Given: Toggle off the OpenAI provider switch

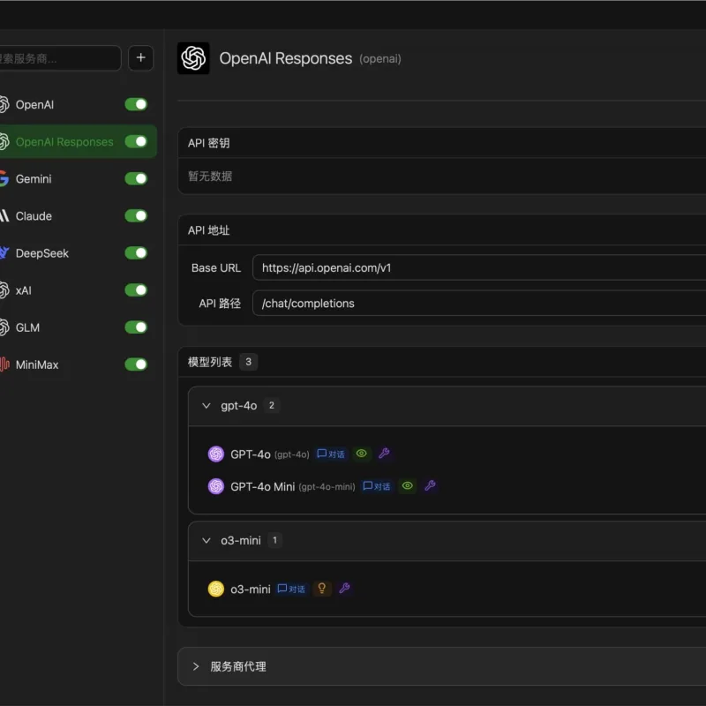Looking at the screenshot, I should tap(136, 104).
